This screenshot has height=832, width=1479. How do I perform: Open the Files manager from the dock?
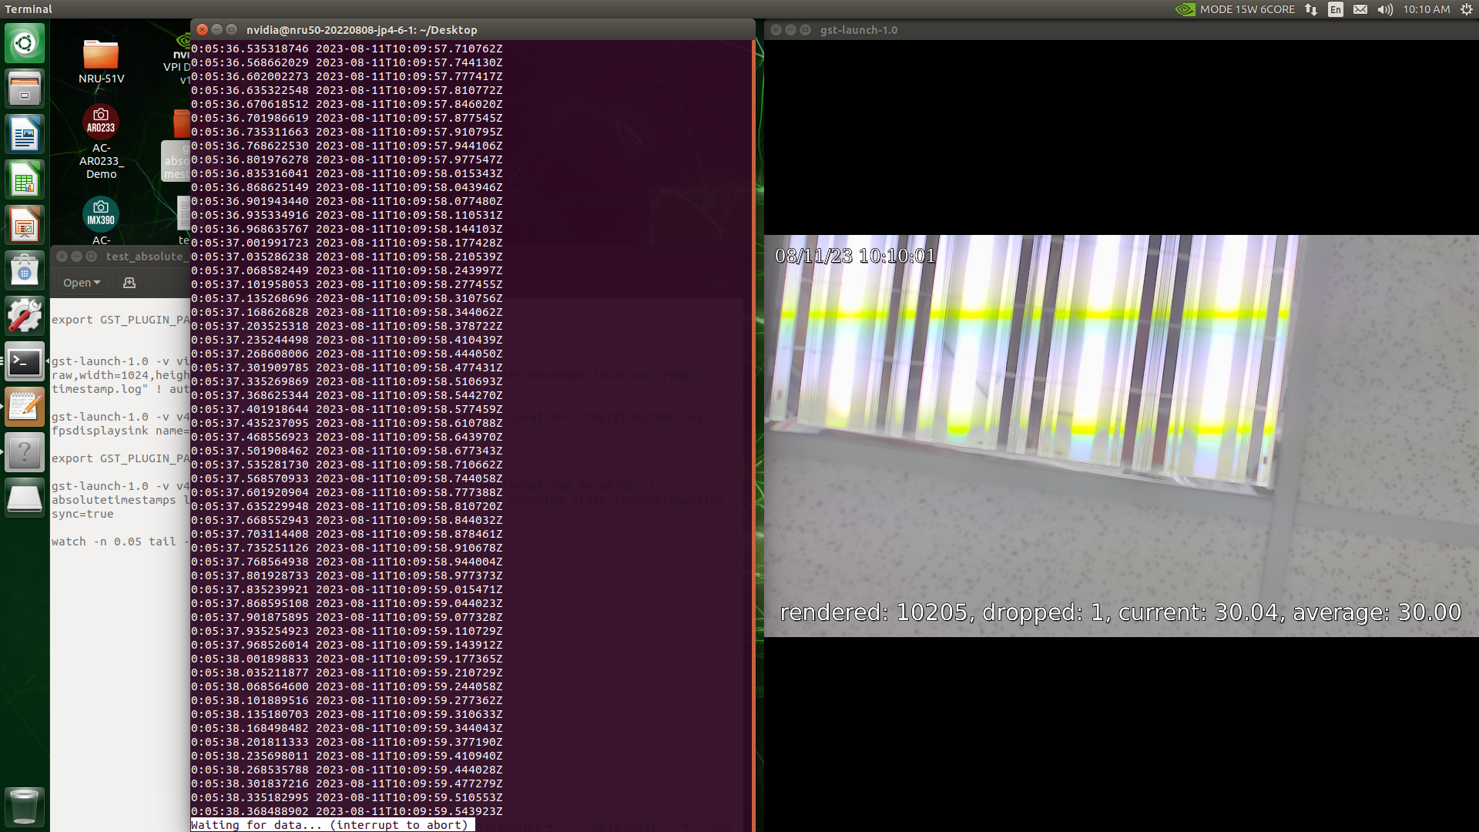25,89
